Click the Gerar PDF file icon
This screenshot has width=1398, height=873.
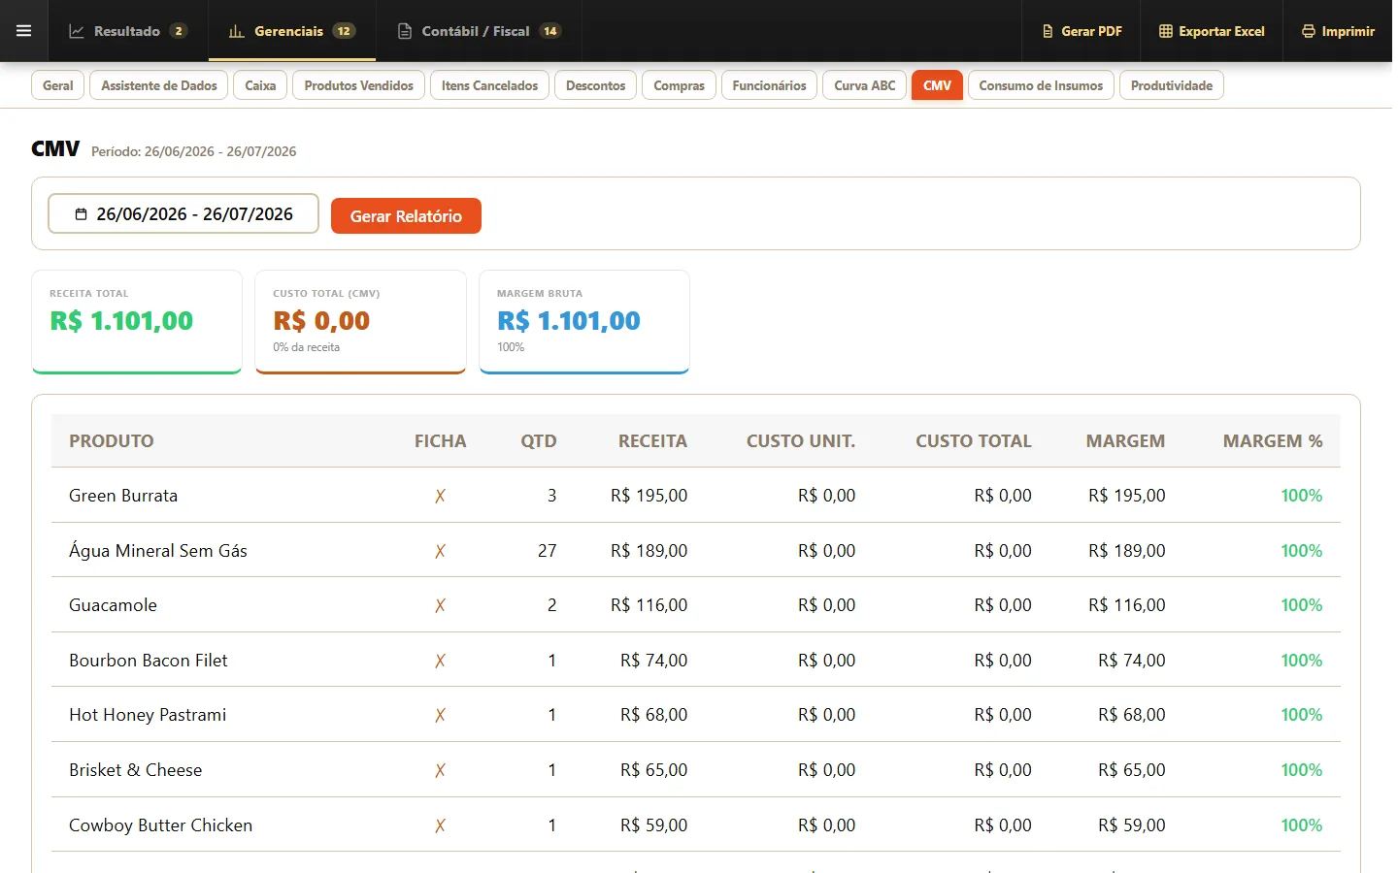1048,31
